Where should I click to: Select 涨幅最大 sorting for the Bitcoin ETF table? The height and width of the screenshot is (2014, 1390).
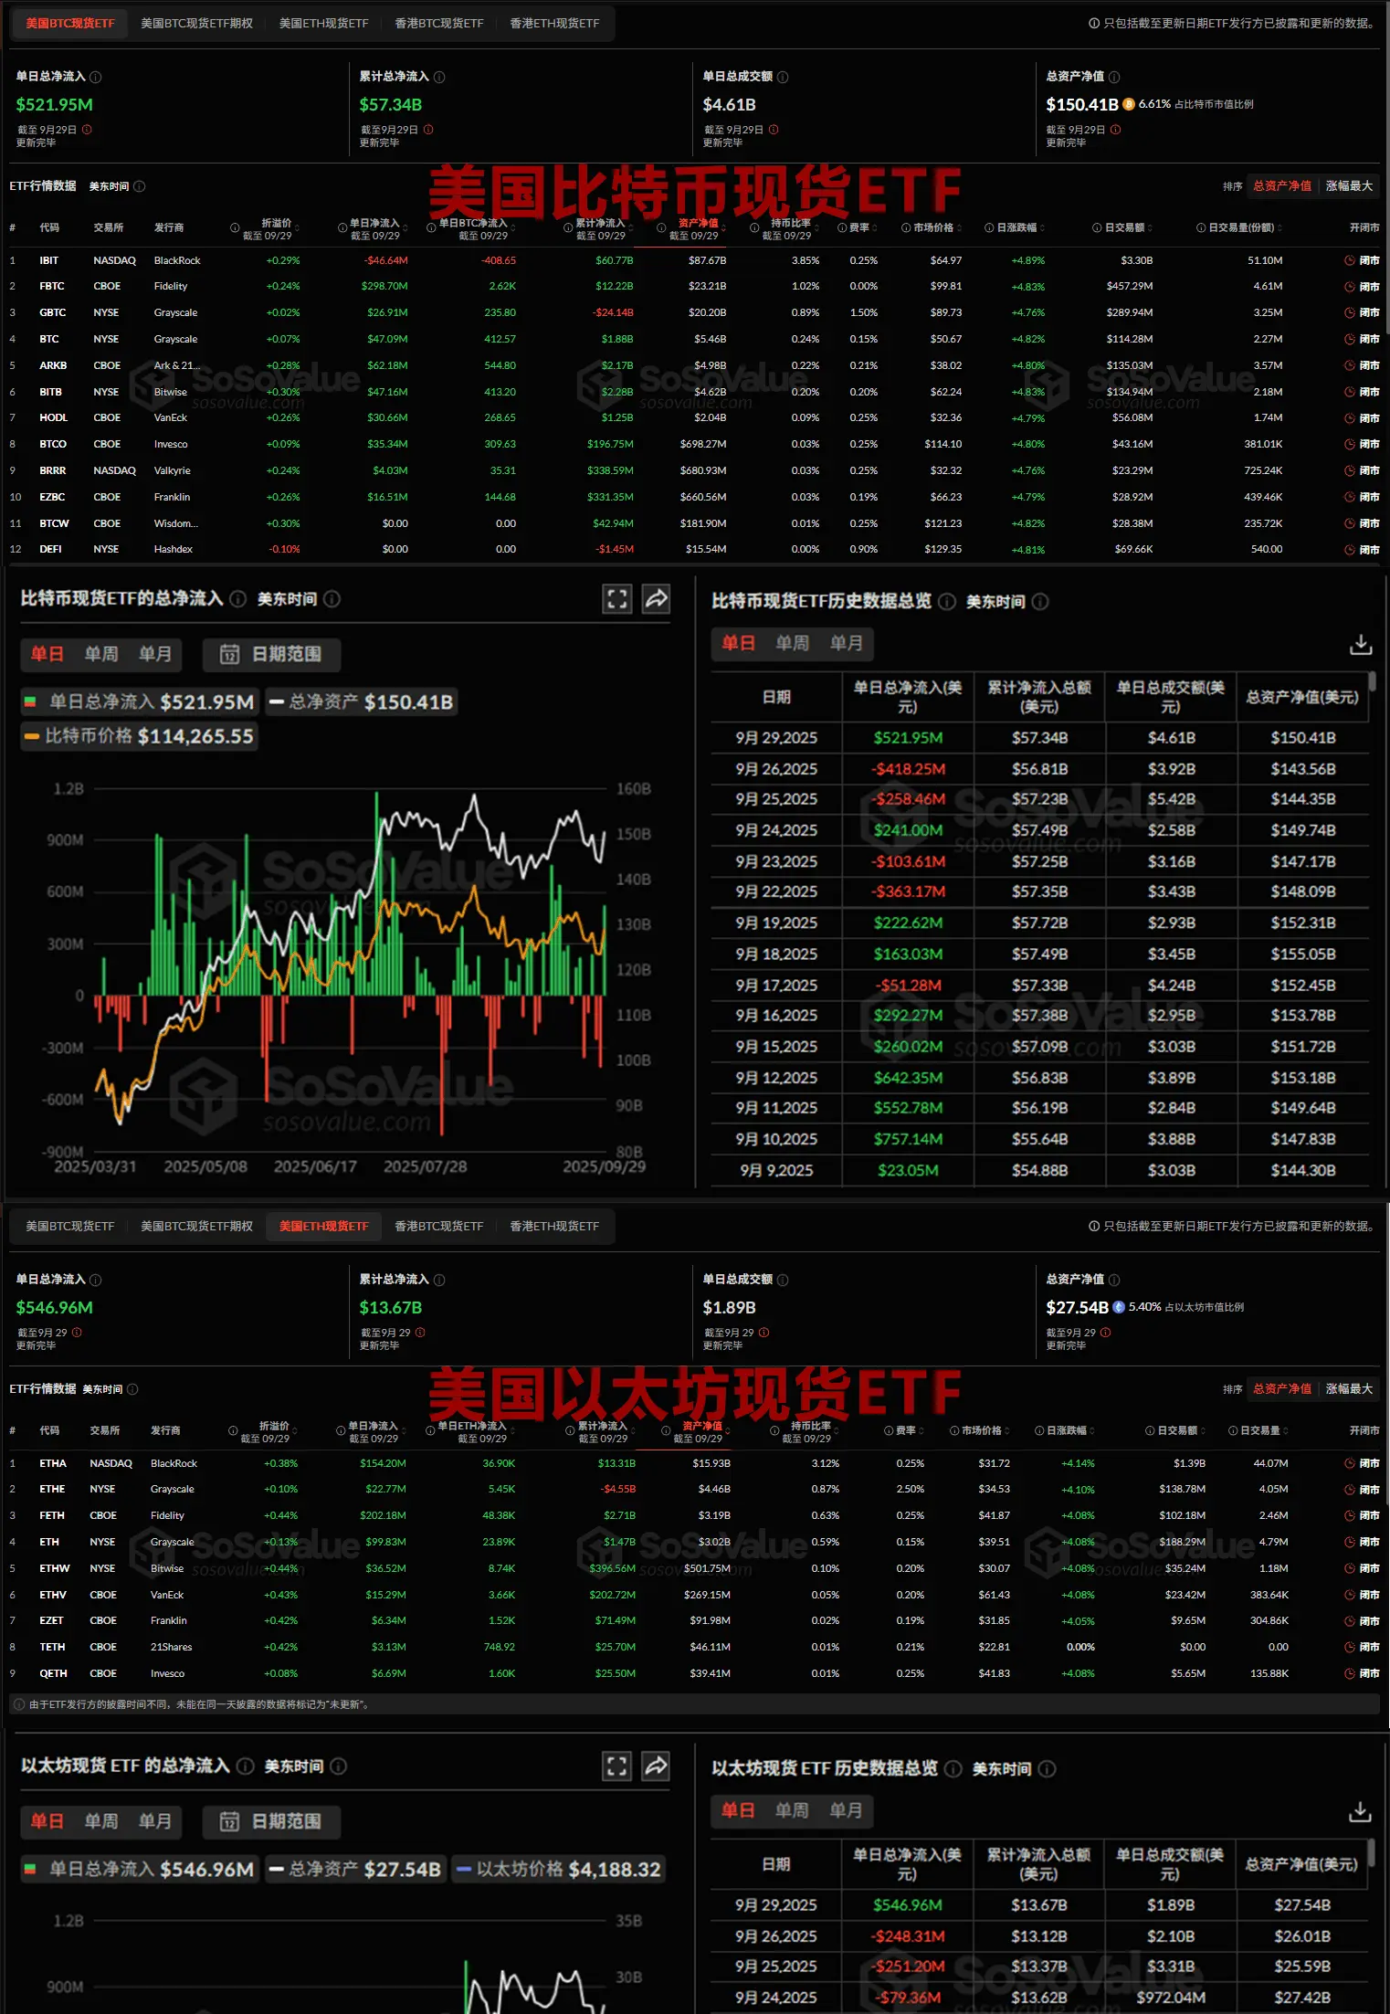tap(1349, 186)
